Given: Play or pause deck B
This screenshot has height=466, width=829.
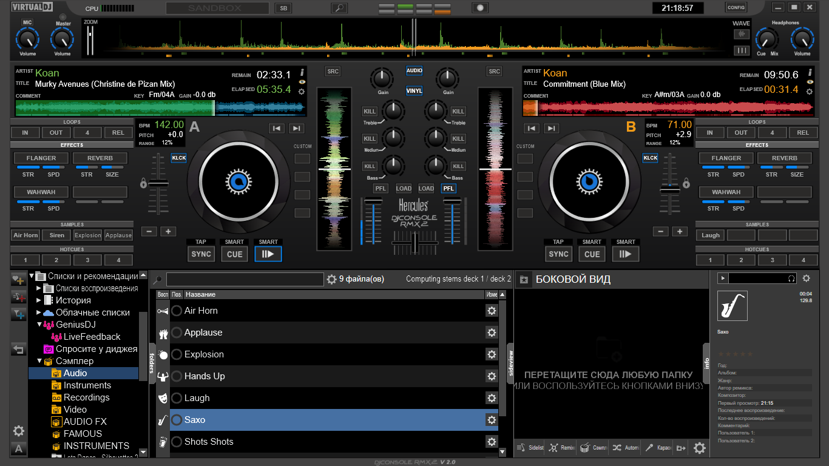Looking at the screenshot, I should pos(626,254).
